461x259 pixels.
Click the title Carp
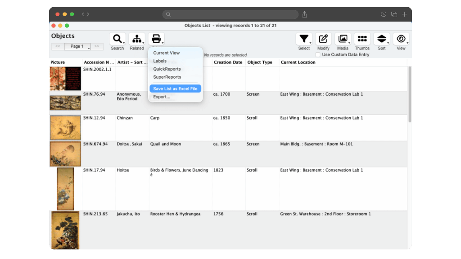click(155, 118)
